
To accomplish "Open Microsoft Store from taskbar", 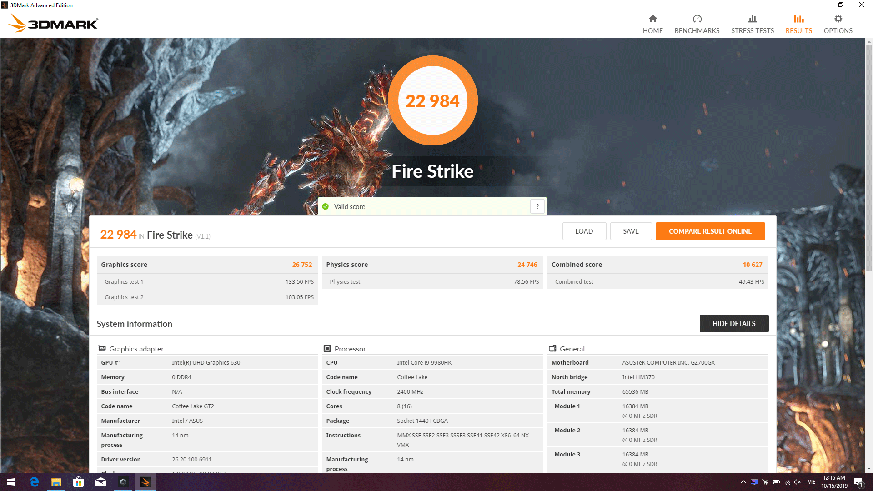I will [x=78, y=482].
